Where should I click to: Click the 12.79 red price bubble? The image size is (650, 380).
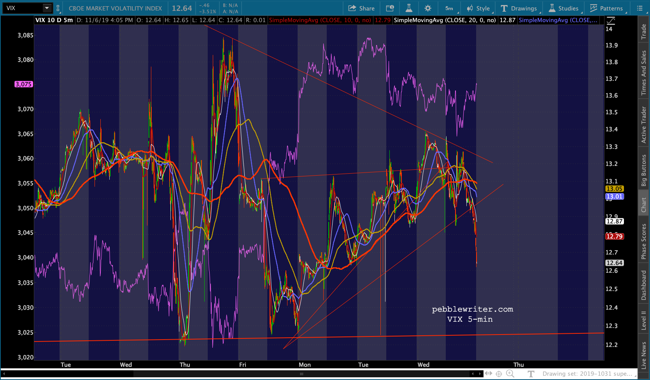[x=615, y=237]
